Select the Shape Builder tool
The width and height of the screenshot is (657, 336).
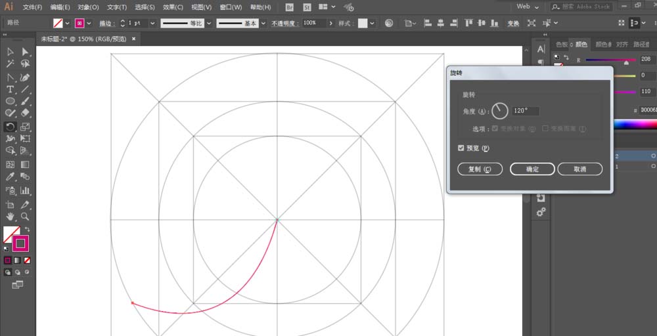coord(11,151)
